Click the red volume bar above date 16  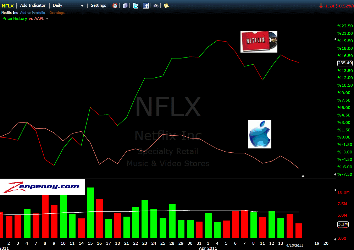click(100, 219)
